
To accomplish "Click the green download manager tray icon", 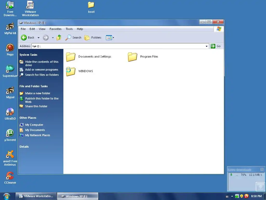I will (x=237, y=196).
